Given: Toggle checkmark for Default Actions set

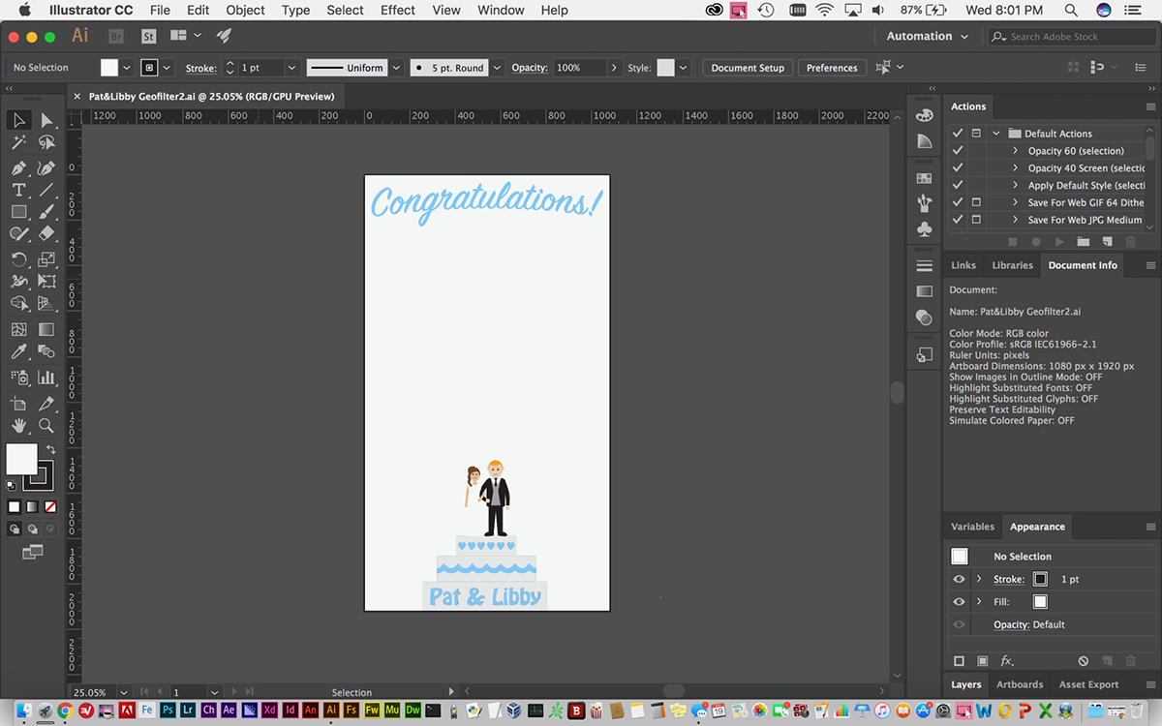Looking at the screenshot, I should (x=958, y=134).
